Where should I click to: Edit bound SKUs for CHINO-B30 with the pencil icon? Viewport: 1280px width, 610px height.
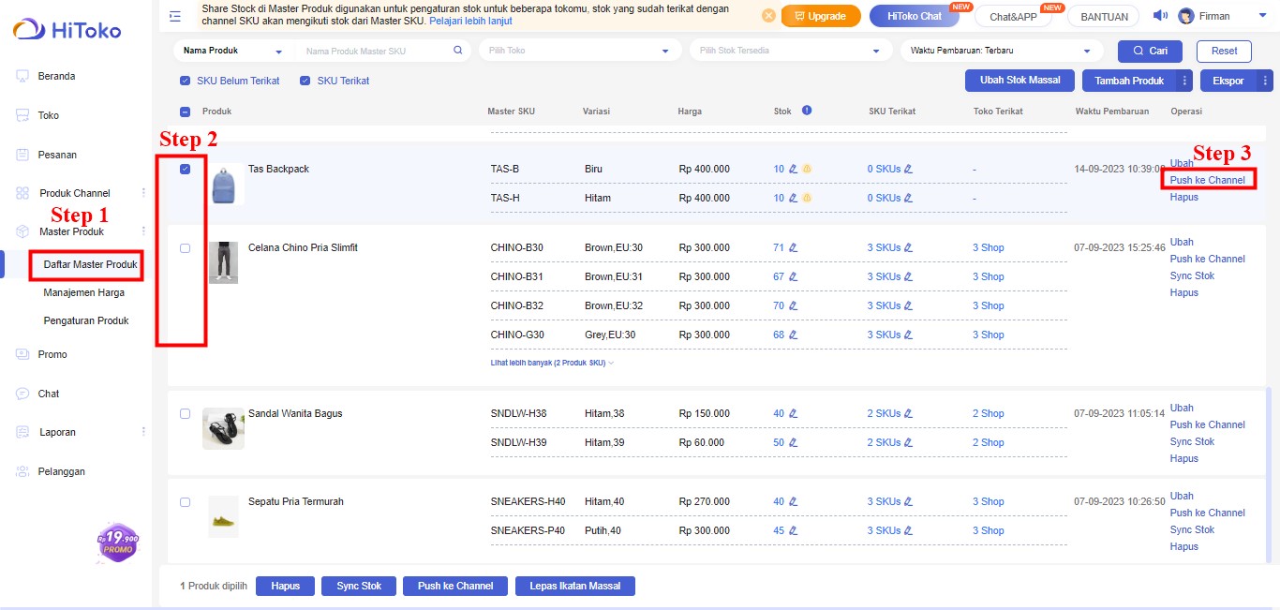point(908,248)
